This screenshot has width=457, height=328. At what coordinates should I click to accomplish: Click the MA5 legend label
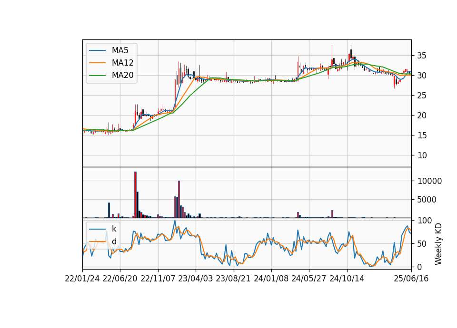pyautogui.click(x=120, y=50)
